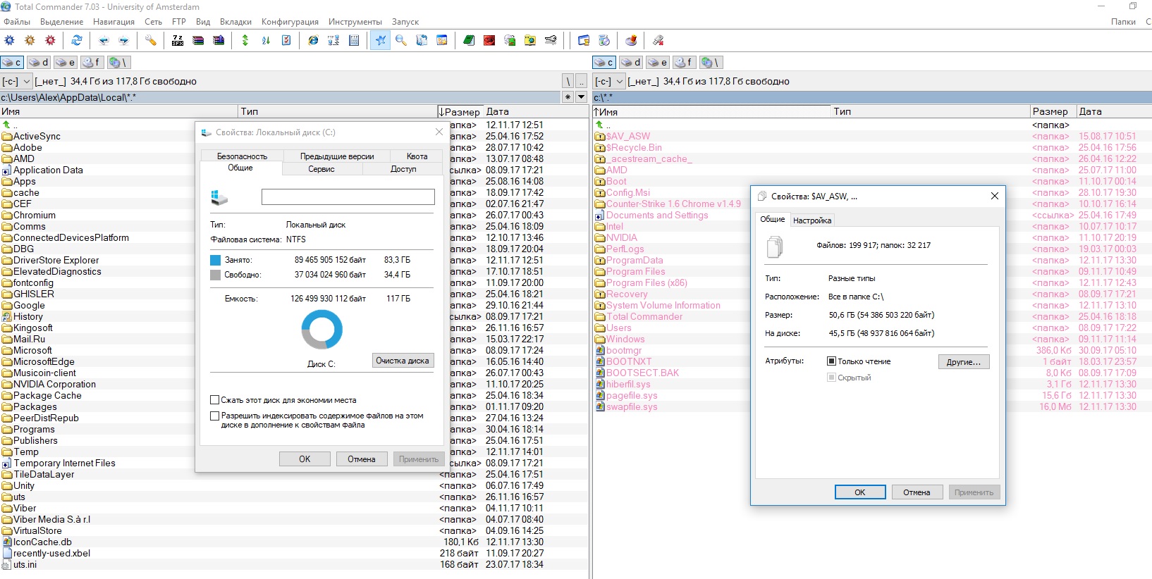Open network drive button in right panel
This screenshot has width=1152, height=579.
(710, 63)
